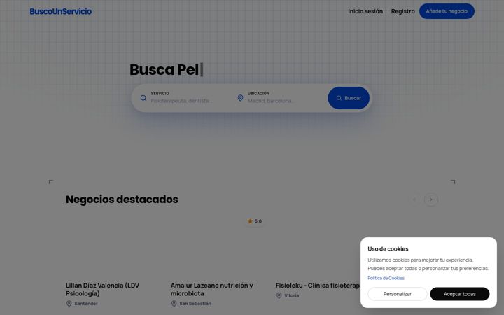Click the Negocios destacados heading
The width and height of the screenshot is (504, 315).
pyautogui.click(x=122, y=199)
